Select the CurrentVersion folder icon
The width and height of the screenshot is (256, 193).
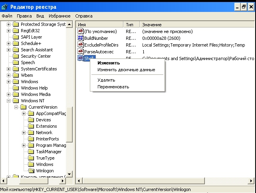pyautogui.click(x=23, y=107)
